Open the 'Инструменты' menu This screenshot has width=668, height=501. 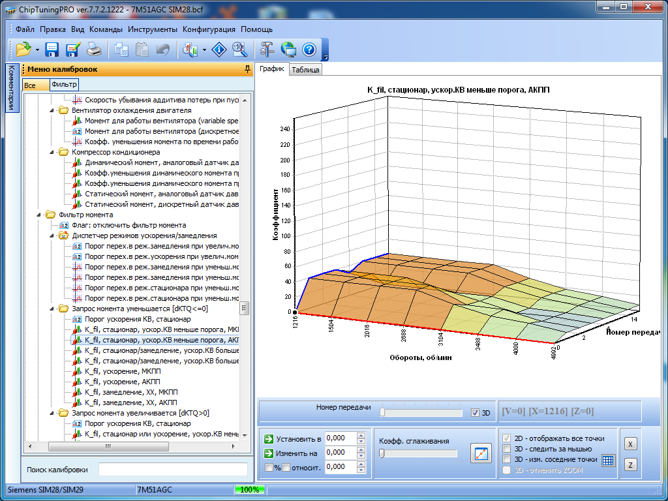point(152,29)
